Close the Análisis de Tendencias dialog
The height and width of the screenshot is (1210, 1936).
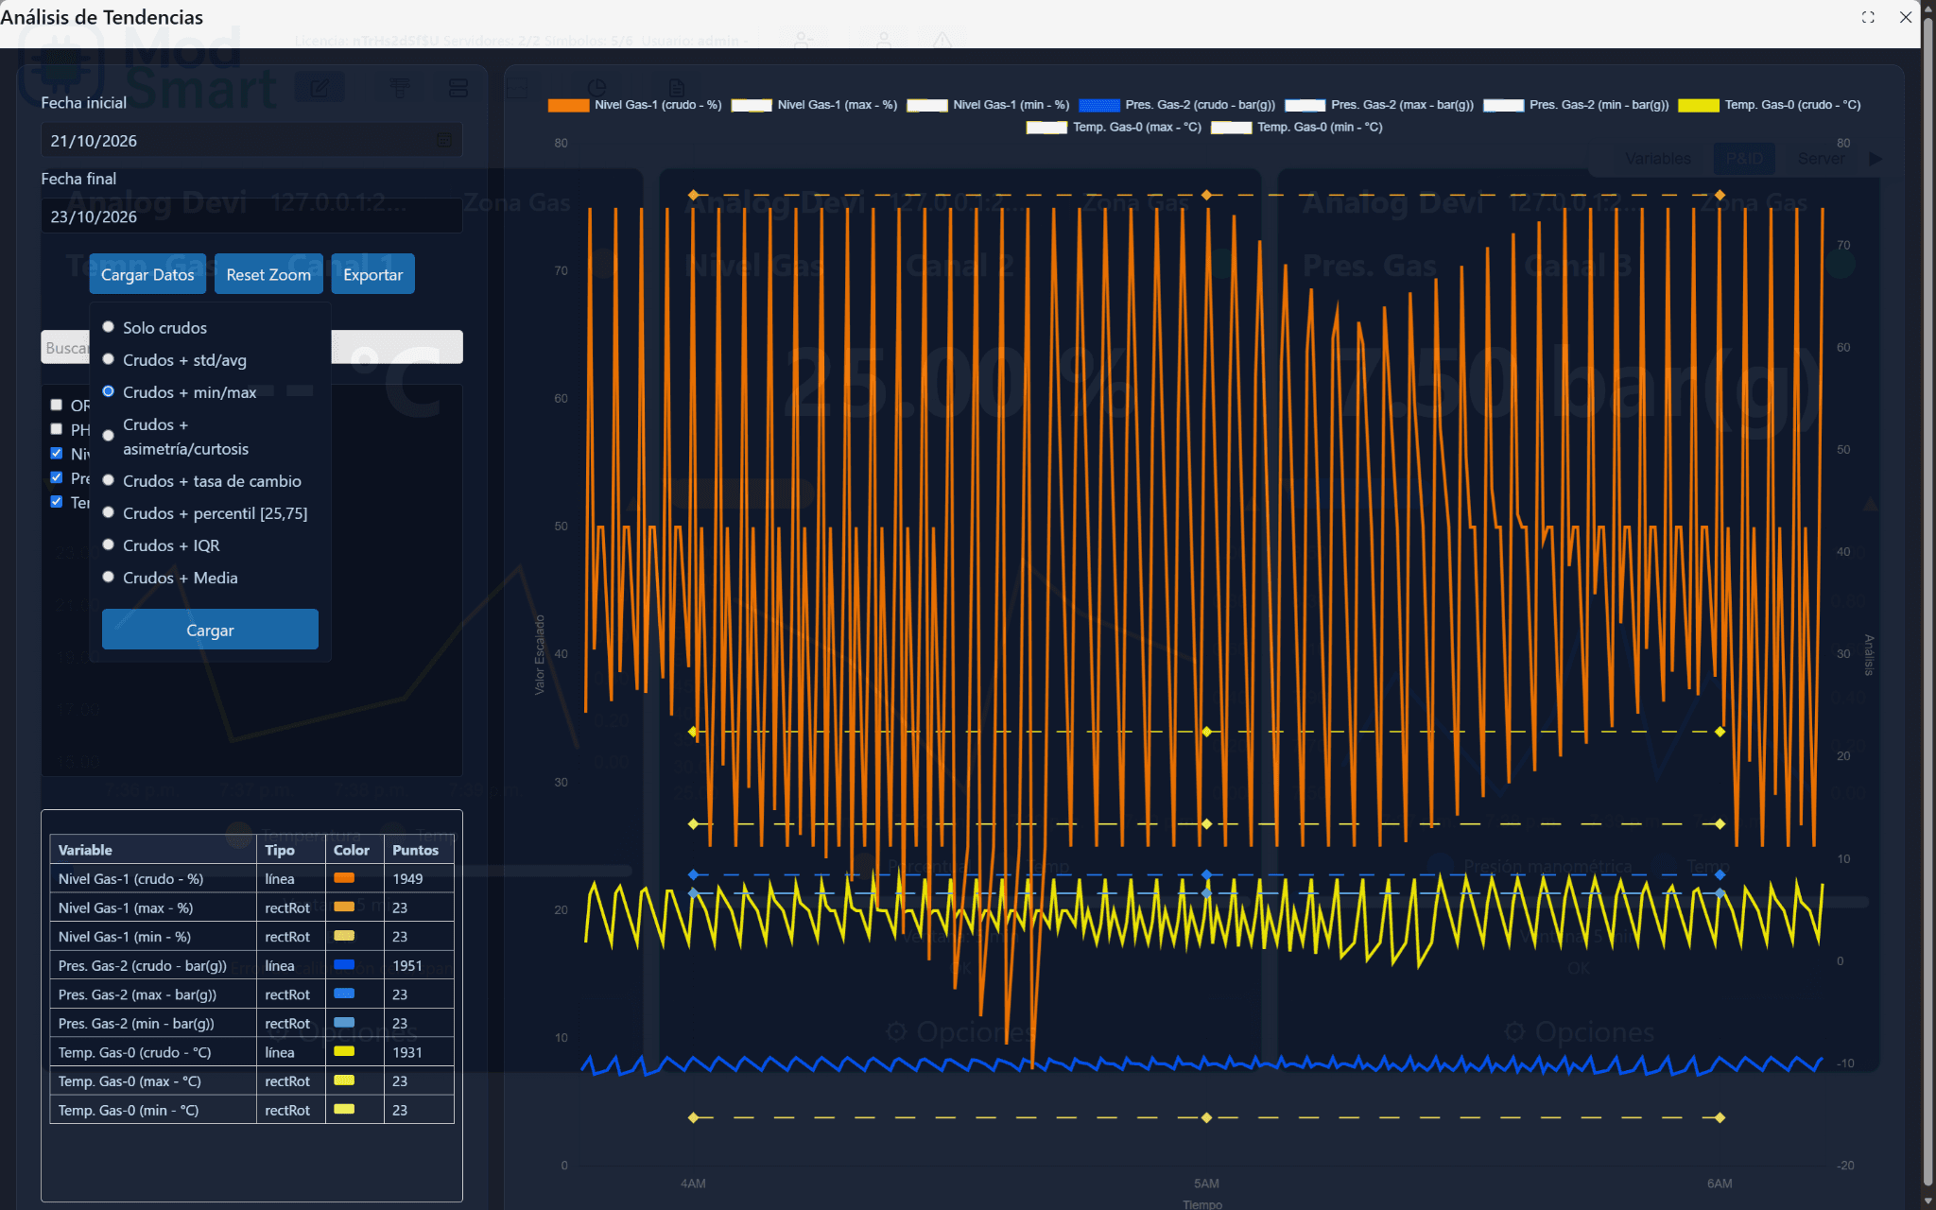coord(1906,17)
